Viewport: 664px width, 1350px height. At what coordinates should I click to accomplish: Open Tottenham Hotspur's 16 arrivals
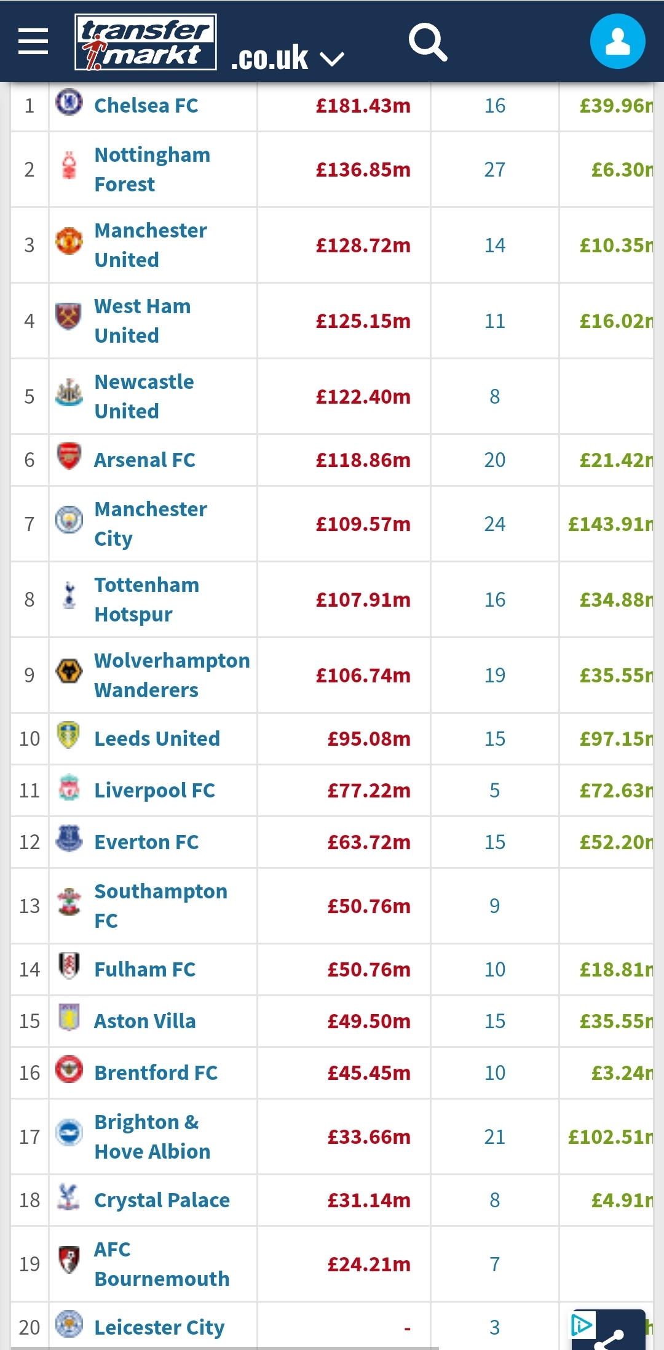tap(494, 600)
